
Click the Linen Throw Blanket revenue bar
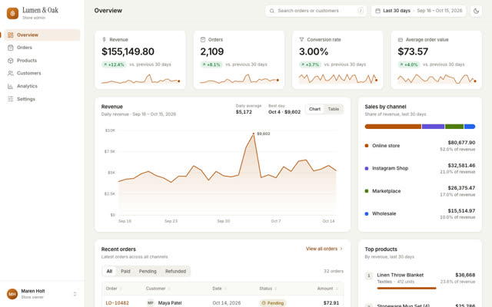click(407, 289)
